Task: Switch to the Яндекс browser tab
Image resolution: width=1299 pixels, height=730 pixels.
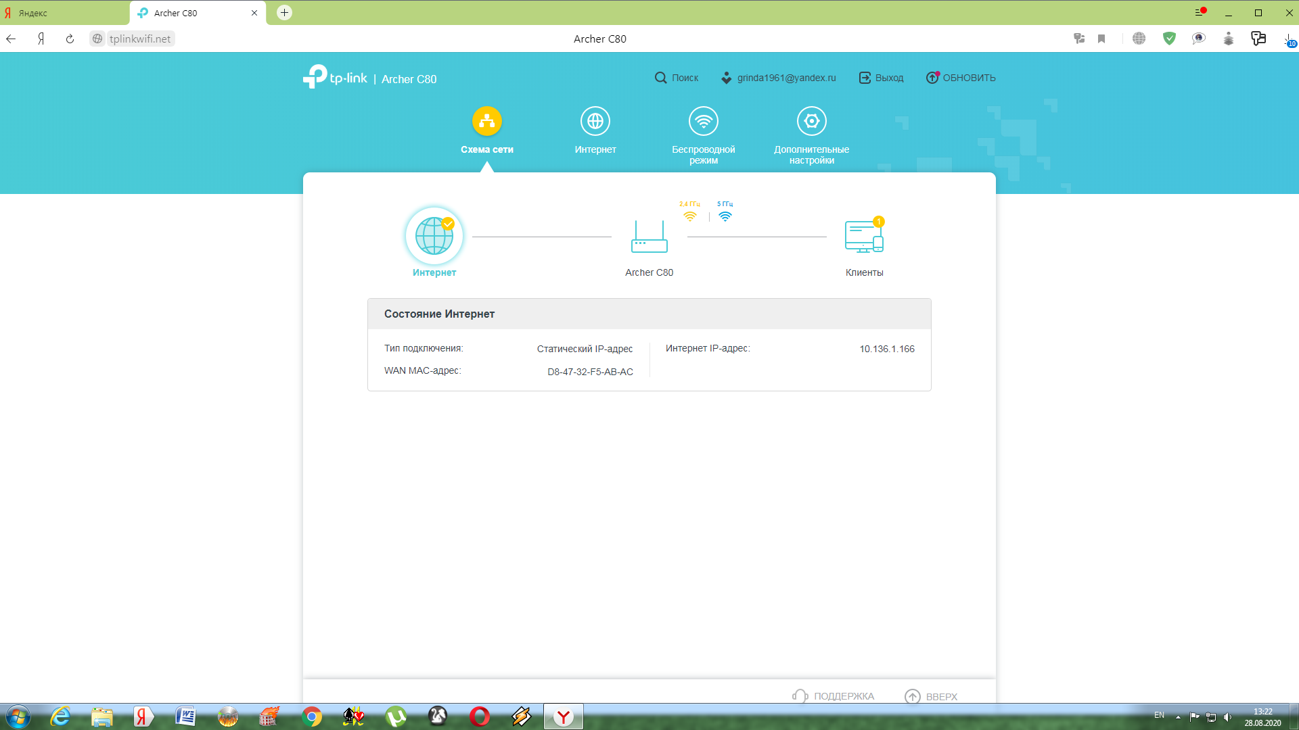Action: (64, 13)
